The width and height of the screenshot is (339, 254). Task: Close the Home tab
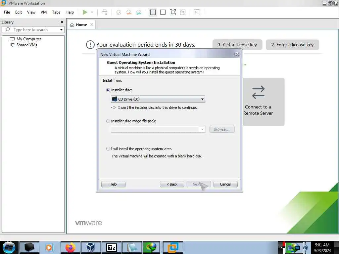tap(92, 24)
